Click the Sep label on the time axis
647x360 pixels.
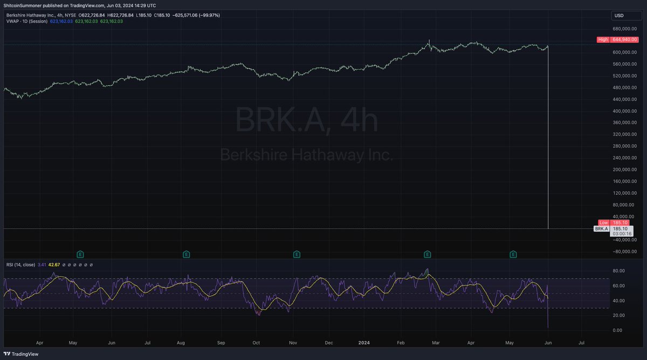220,343
